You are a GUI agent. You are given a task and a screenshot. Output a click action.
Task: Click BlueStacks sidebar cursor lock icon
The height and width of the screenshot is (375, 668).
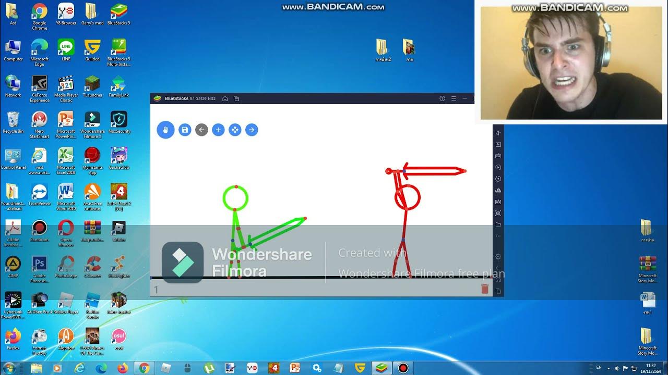[498, 144]
